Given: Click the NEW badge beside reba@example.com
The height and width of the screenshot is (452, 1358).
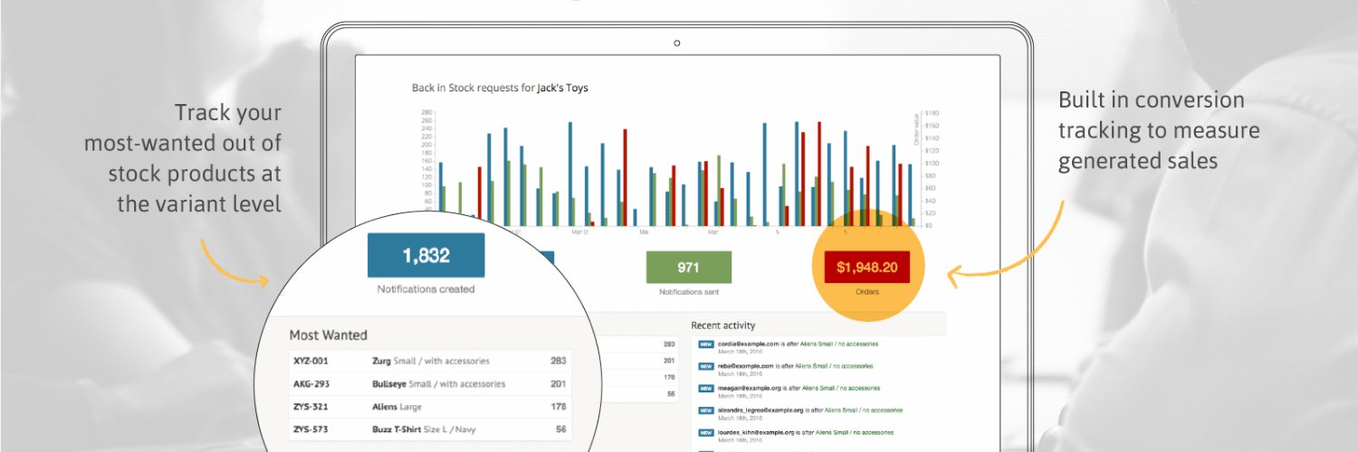Looking at the screenshot, I should click(706, 366).
